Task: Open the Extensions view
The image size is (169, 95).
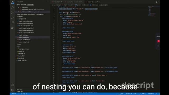Action: point(12,23)
